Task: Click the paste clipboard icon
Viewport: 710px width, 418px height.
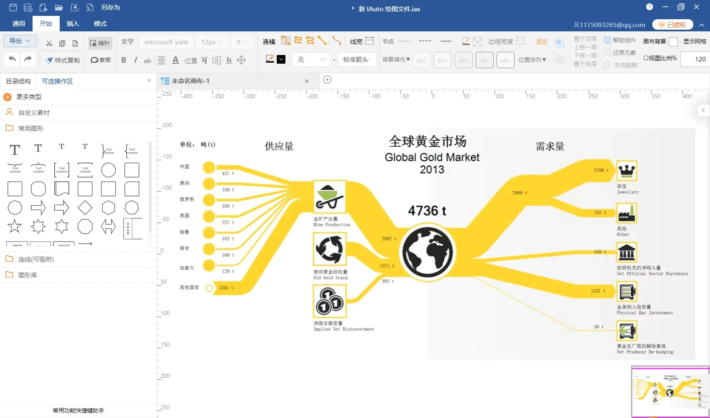Action: (75, 43)
